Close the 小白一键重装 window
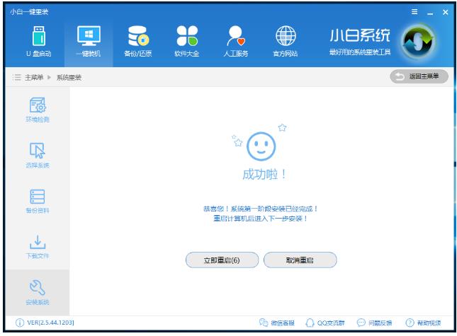Screen dimensions: 457x336 point(445,12)
